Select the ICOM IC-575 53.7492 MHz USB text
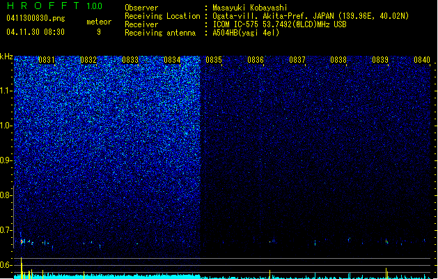This screenshot has width=438, height=279. coord(279,24)
